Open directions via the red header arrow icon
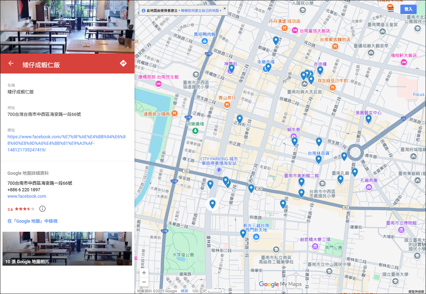The height and width of the screenshot is (294, 426). [123, 64]
